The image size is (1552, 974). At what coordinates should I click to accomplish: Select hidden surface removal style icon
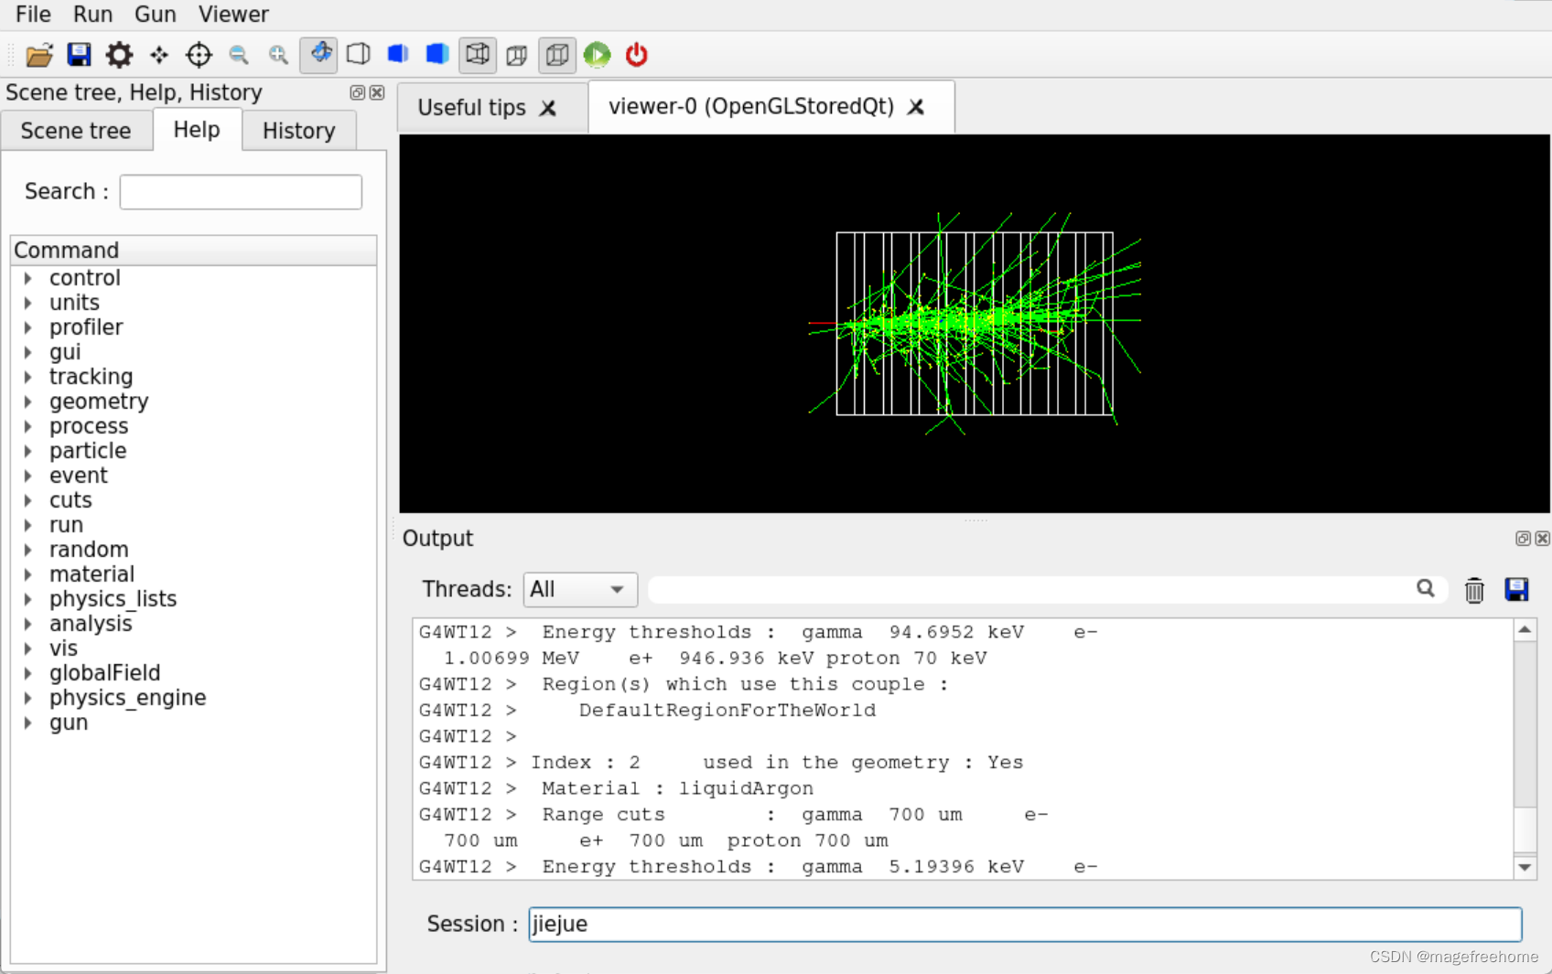[398, 55]
